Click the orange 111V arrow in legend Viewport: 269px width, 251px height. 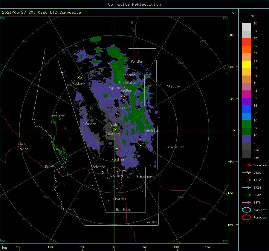tap(246, 180)
